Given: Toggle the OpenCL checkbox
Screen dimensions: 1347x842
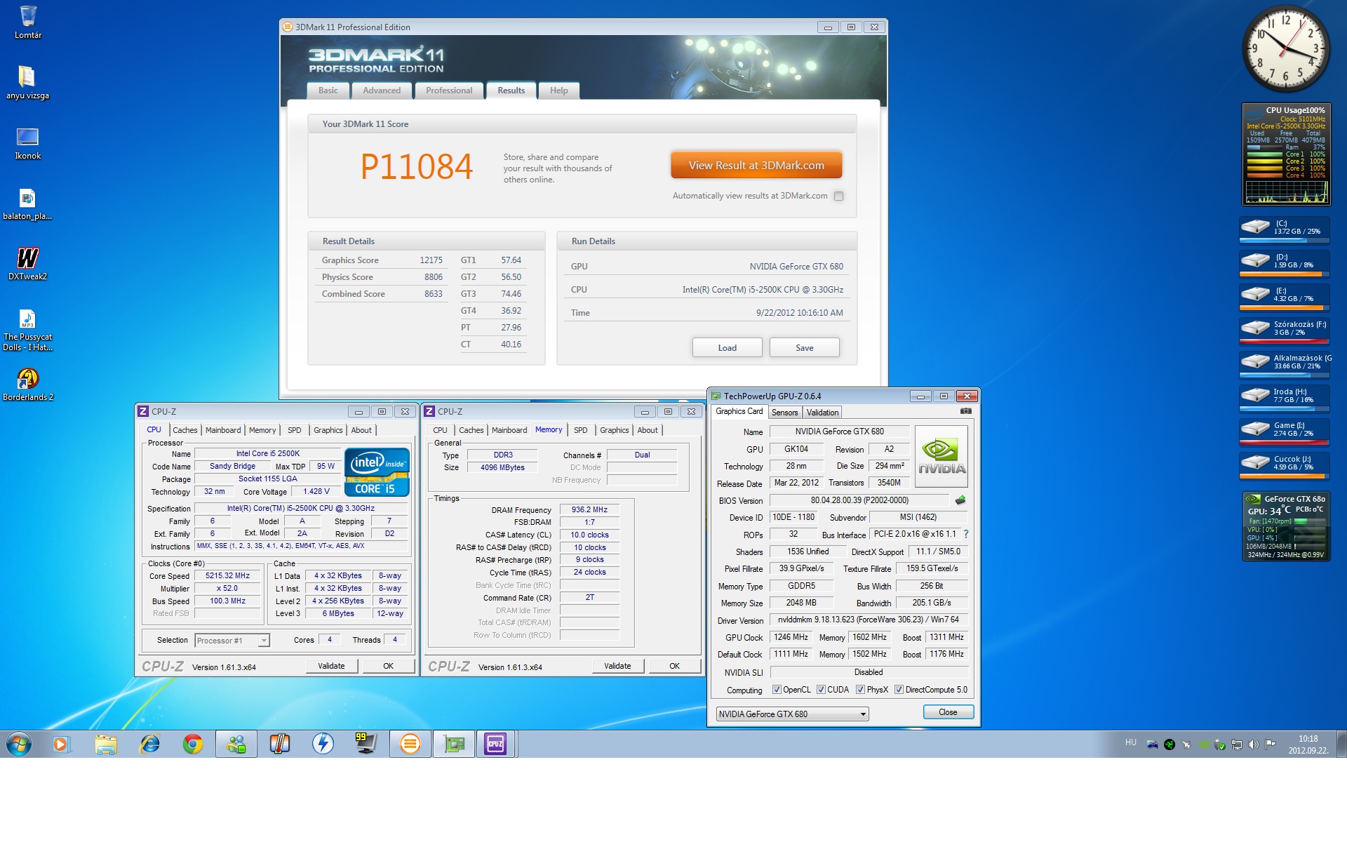Looking at the screenshot, I should pos(777,690).
